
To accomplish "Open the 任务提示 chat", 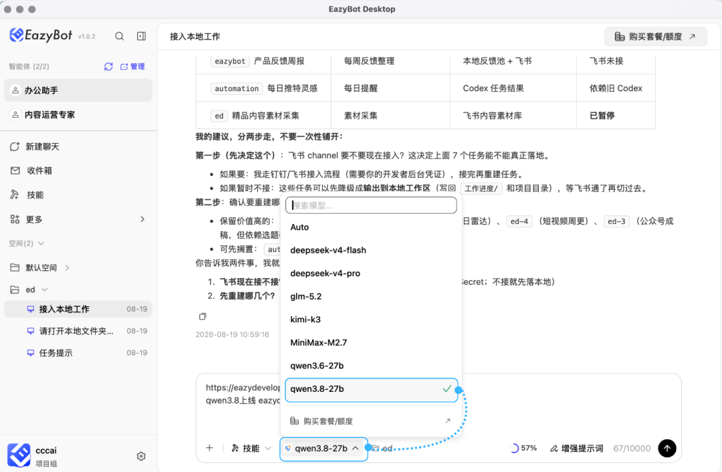I will [x=78, y=353].
